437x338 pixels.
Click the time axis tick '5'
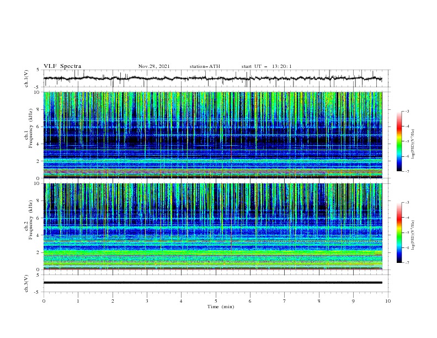click(216, 301)
